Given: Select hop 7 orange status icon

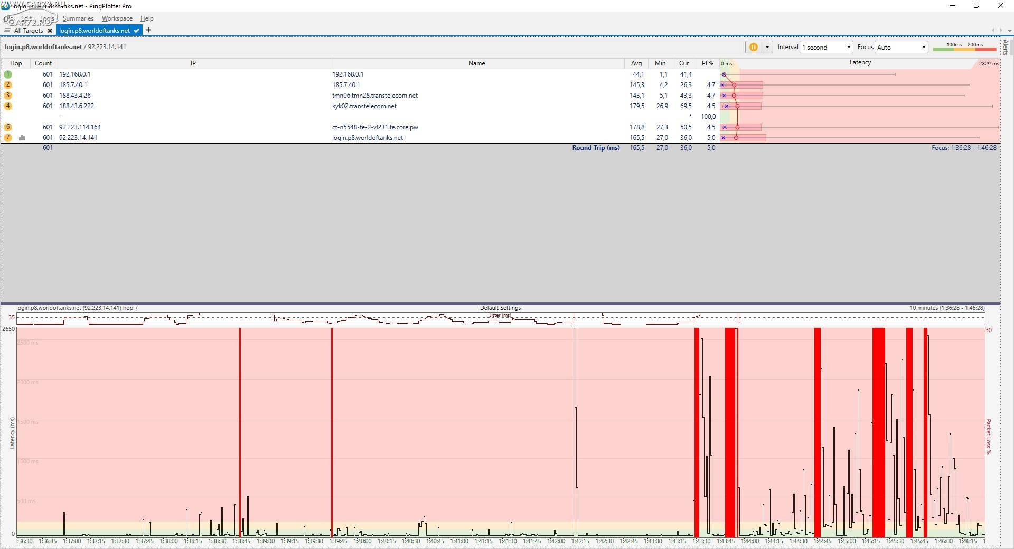Looking at the screenshot, I should tap(8, 138).
